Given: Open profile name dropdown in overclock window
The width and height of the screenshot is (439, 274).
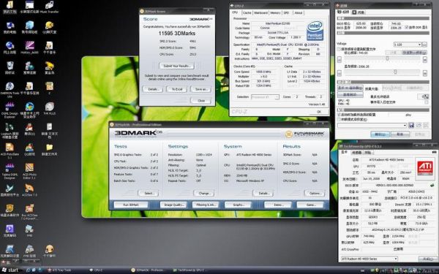Looking at the screenshot, I should click(x=372, y=125).
